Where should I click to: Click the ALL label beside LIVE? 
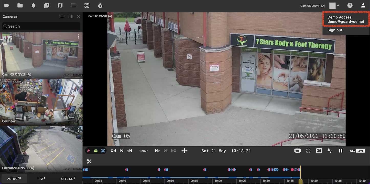click(x=352, y=151)
